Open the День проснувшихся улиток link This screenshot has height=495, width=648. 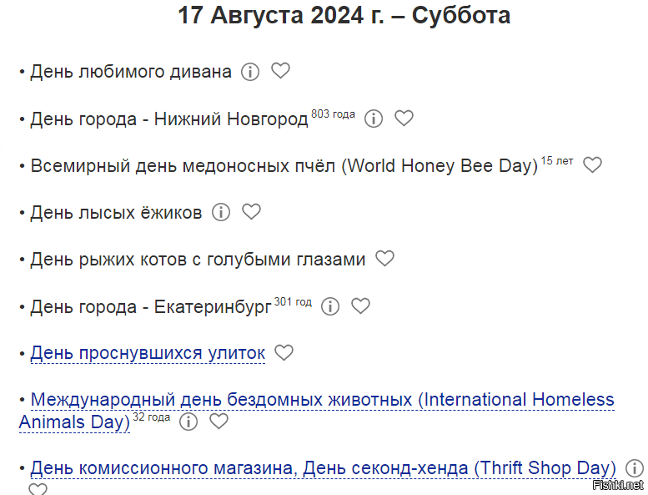click(x=148, y=353)
